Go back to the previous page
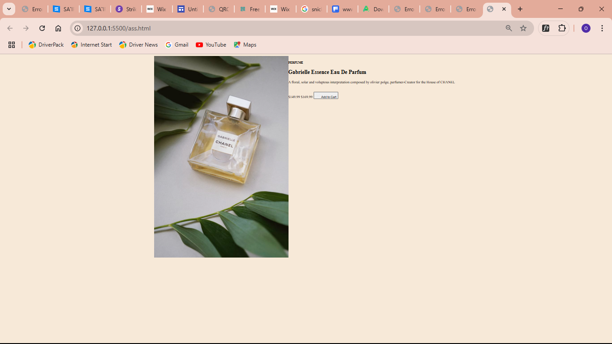The width and height of the screenshot is (612, 344). (10, 28)
